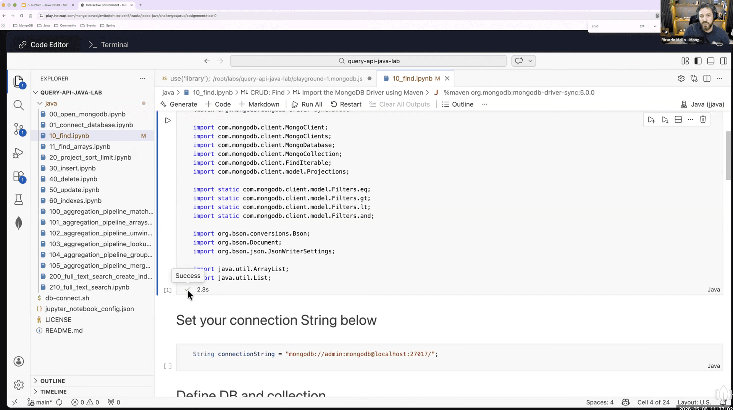The height and width of the screenshot is (410, 733).
Task: Open editor more actions ellipsis
Action: (x=720, y=78)
